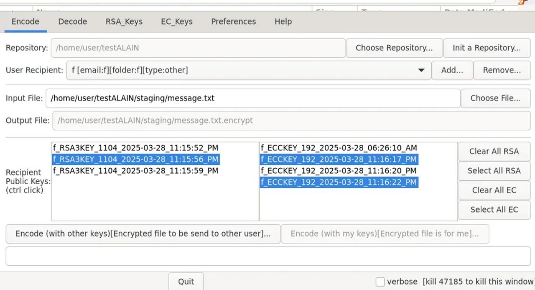Open the EC_Keys tab
Viewport: 535px width, 290px height.
176,21
